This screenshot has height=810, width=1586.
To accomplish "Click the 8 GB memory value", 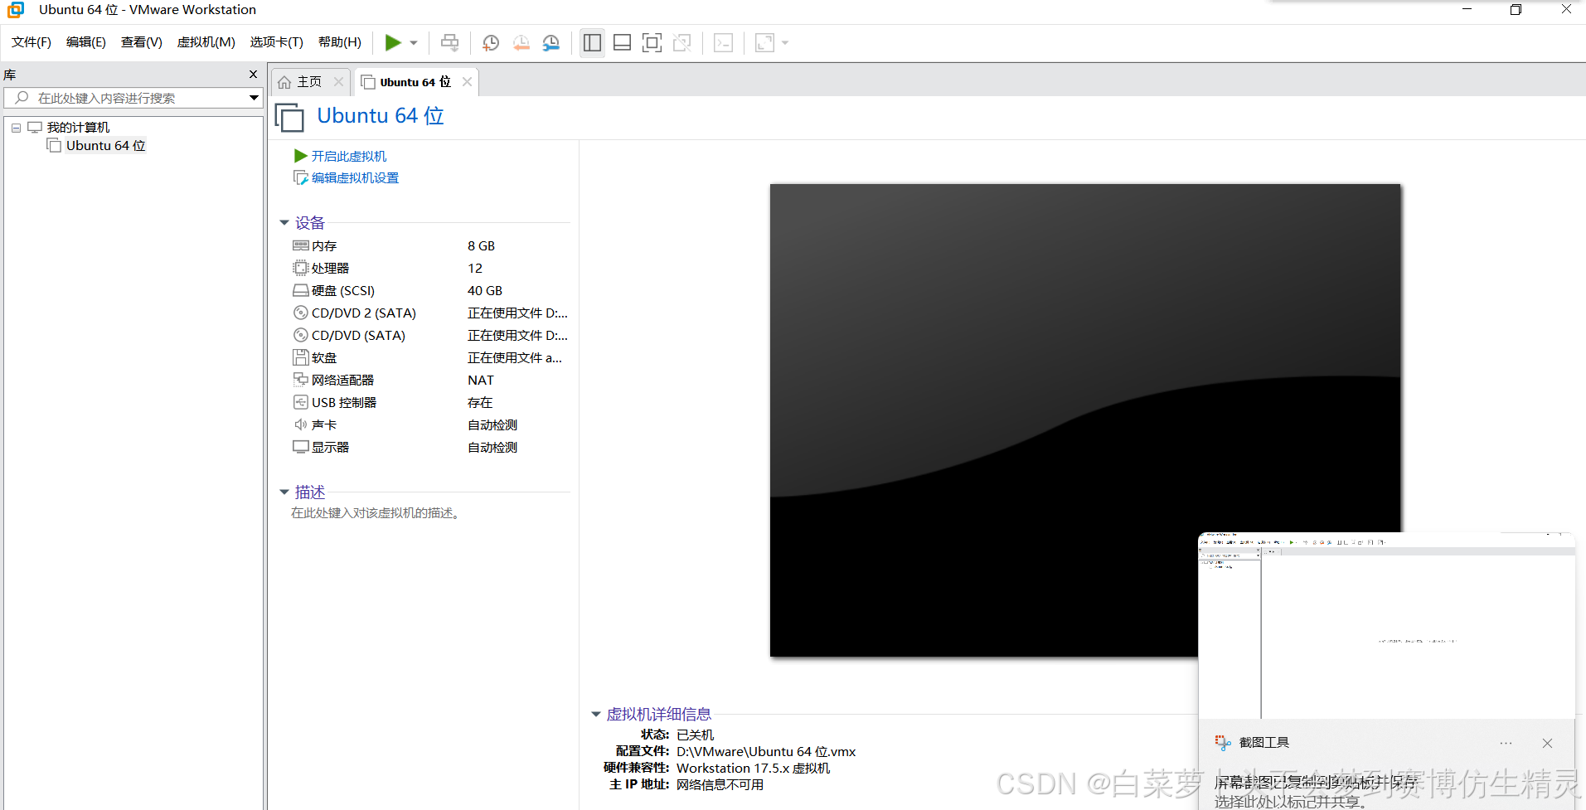I will (481, 246).
